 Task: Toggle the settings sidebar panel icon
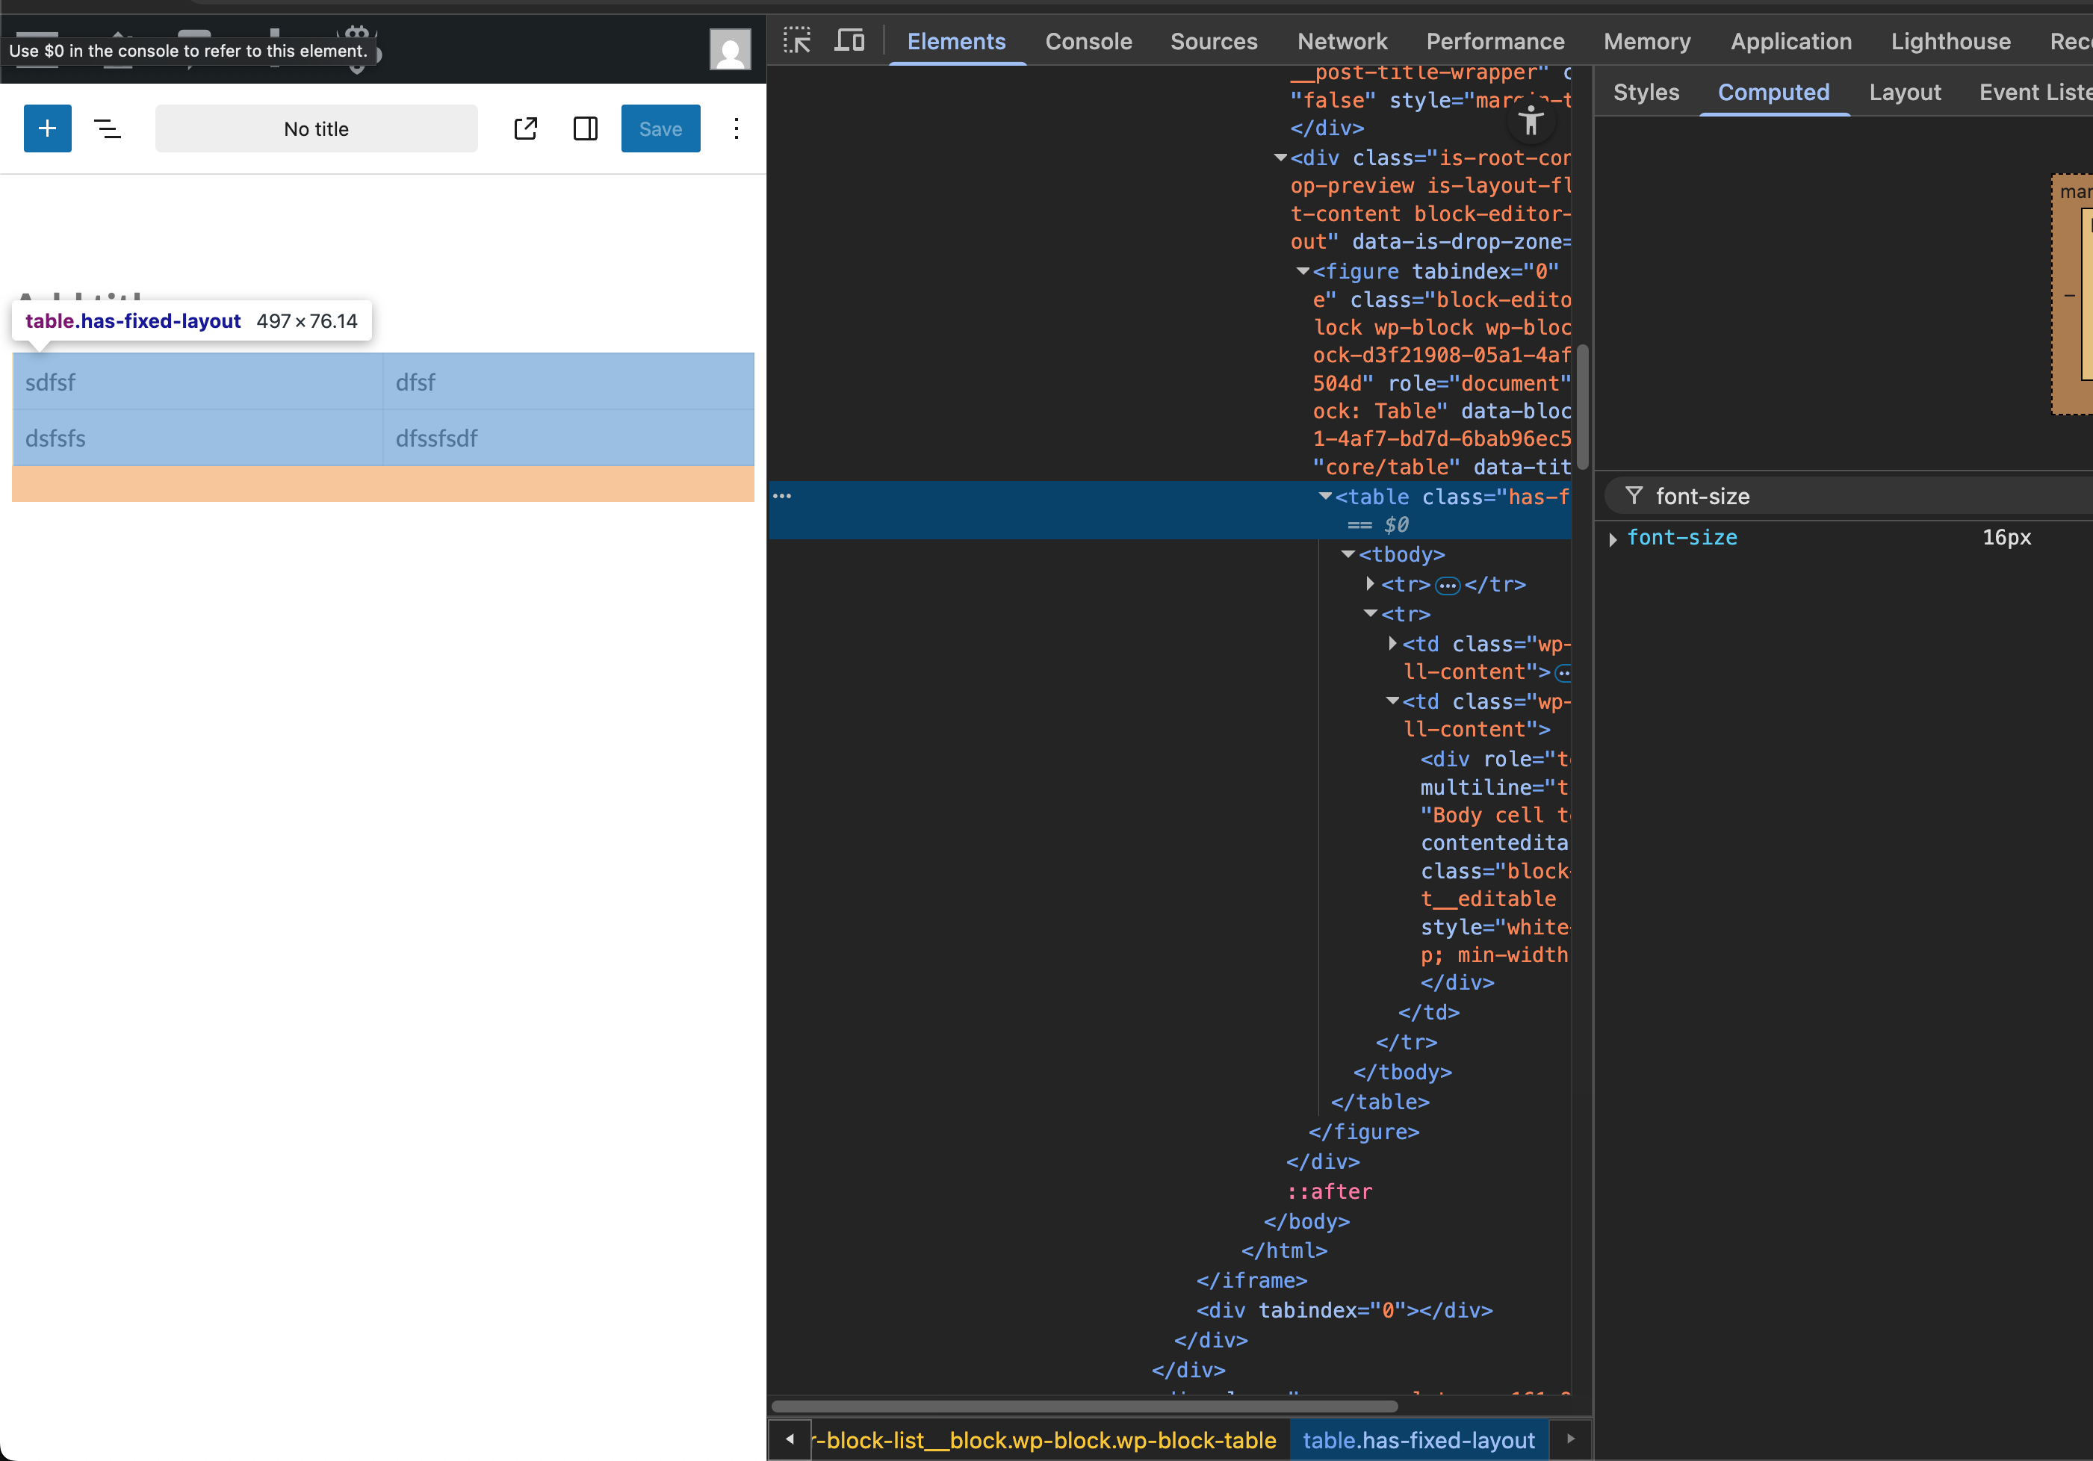(585, 128)
